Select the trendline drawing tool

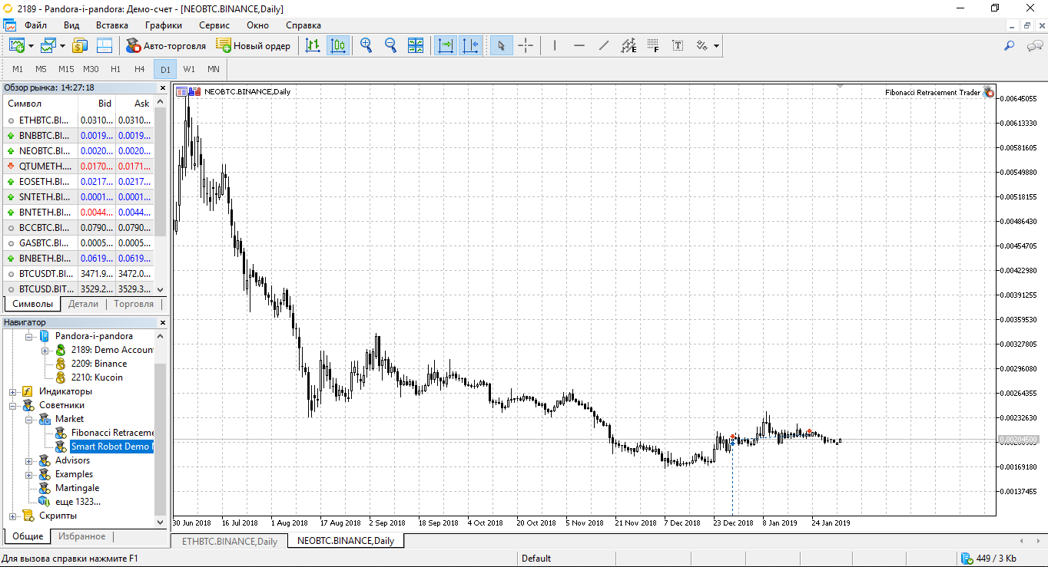tap(604, 46)
